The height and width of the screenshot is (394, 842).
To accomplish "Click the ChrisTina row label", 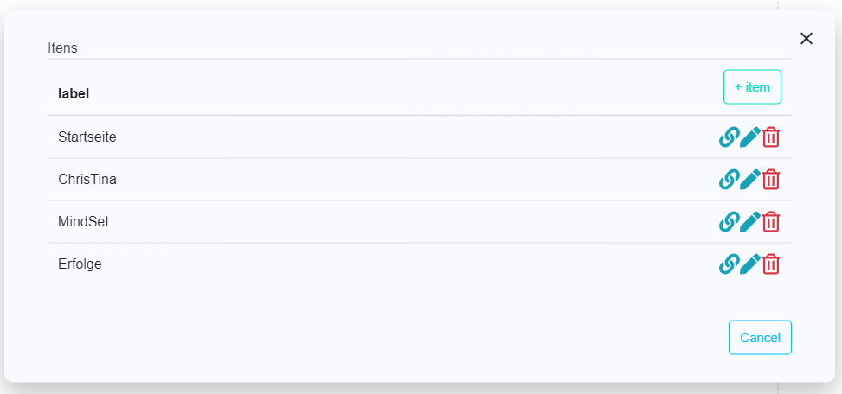I will 87,180.
